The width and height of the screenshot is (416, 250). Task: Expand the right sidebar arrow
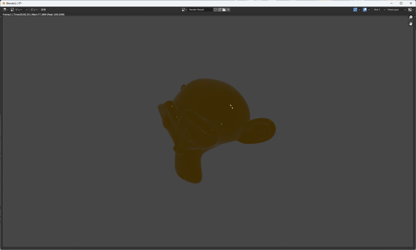click(x=415, y=17)
